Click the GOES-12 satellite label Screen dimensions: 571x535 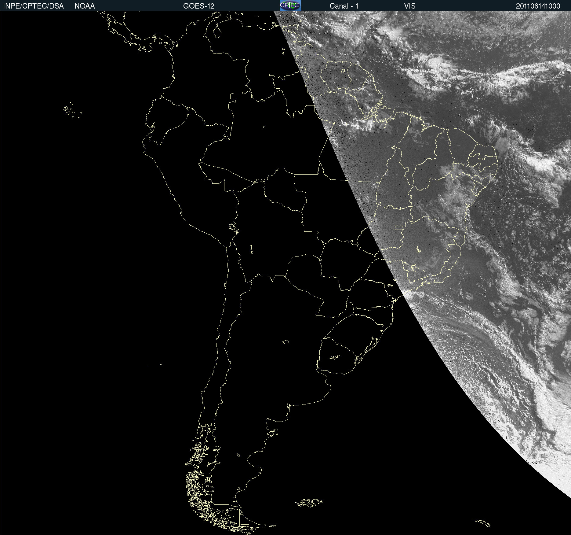199,6
